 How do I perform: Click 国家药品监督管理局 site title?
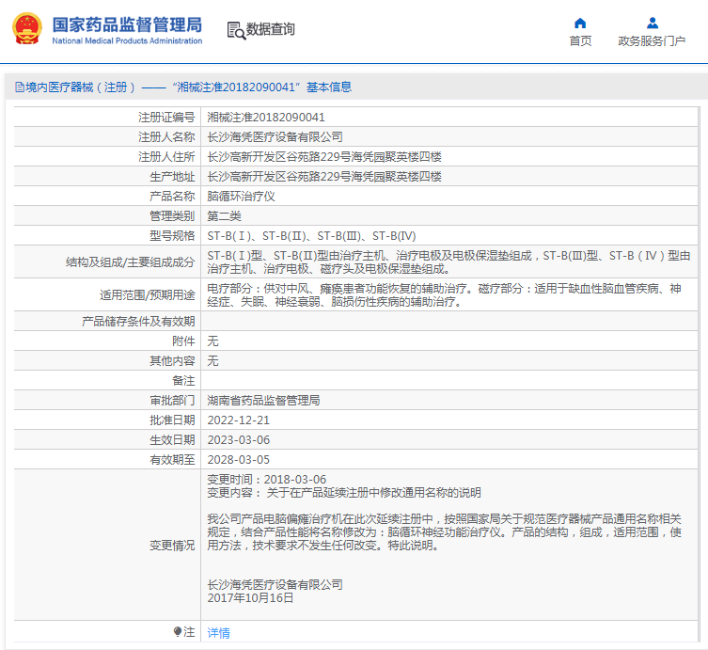coord(127,24)
